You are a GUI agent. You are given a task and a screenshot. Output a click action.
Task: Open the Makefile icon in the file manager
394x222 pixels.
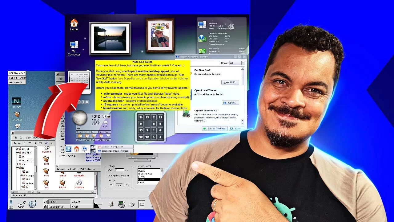[x=46, y=149]
